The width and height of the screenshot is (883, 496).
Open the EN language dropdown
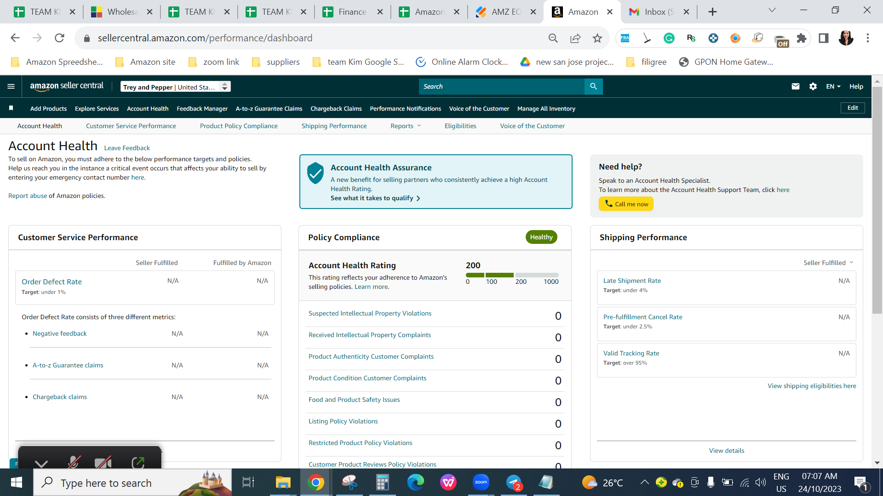pyautogui.click(x=833, y=86)
